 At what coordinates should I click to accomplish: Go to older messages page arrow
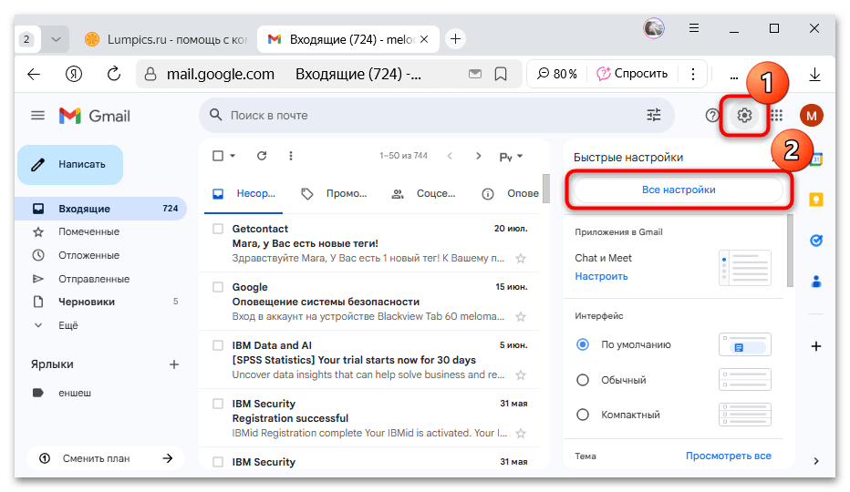tap(478, 156)
